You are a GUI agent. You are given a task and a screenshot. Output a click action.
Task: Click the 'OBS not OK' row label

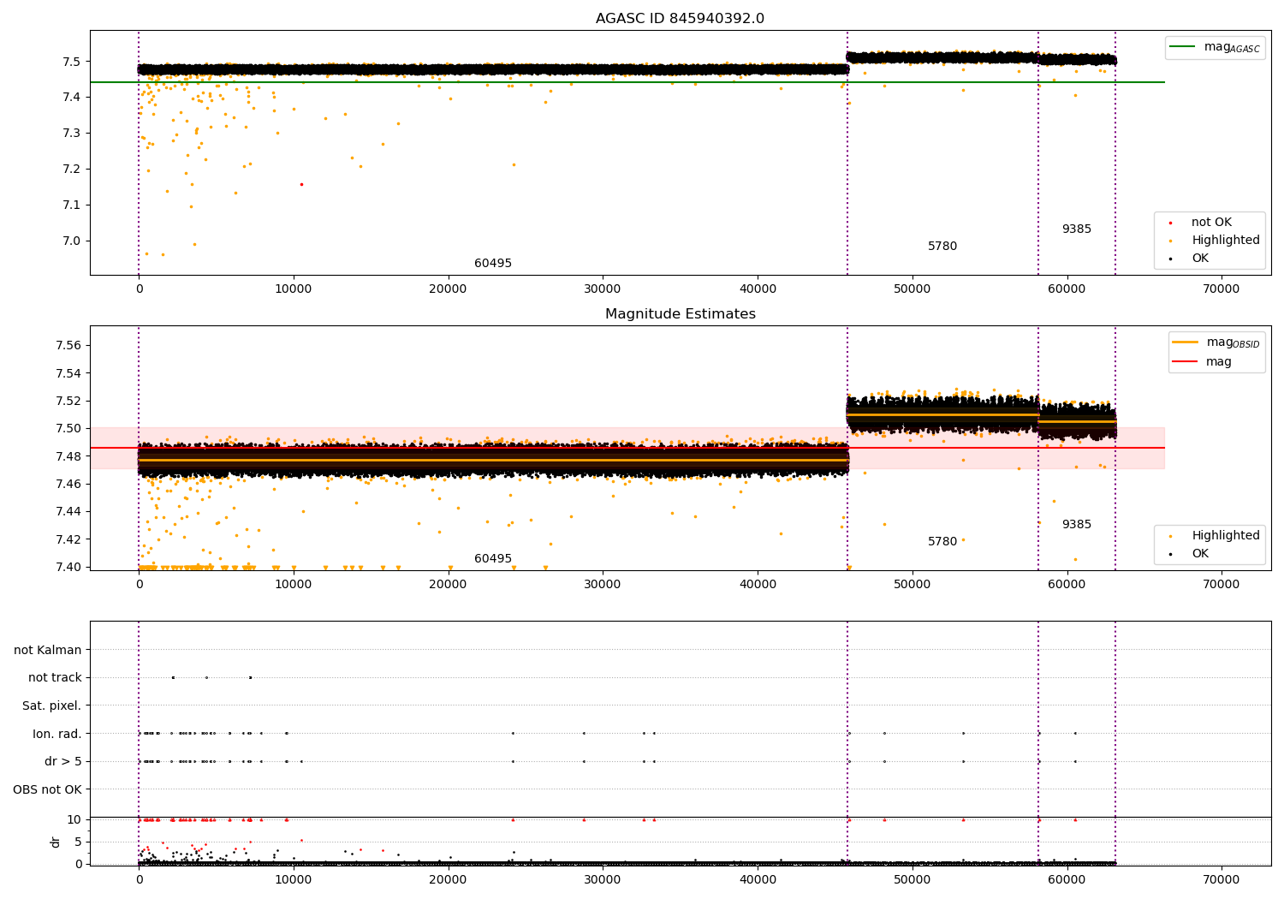[47, 789]
